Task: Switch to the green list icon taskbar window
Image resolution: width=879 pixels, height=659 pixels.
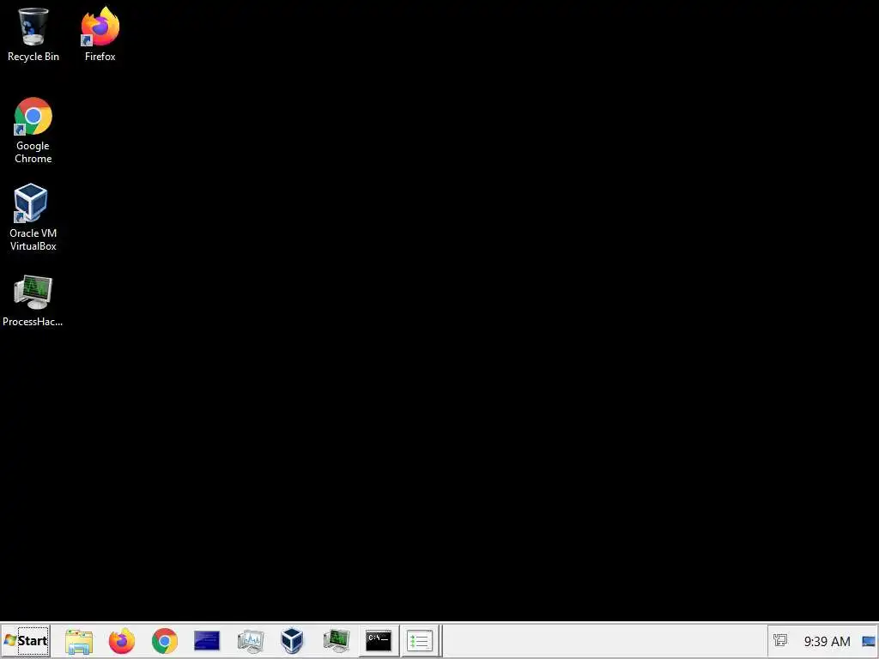Action: point(419,641)
